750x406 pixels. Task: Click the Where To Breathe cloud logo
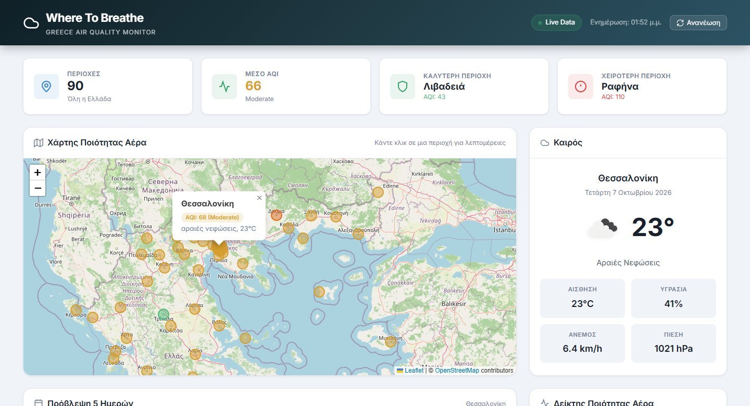point(31,23)
